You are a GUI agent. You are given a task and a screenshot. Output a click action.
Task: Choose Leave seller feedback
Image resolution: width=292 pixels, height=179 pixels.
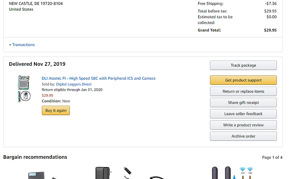[243, 114]
